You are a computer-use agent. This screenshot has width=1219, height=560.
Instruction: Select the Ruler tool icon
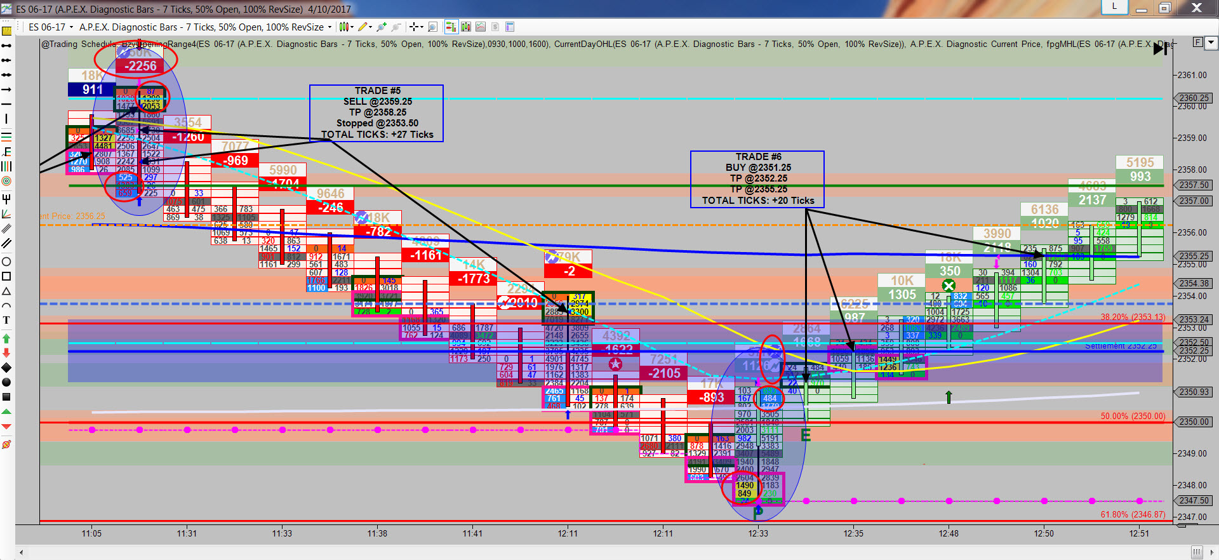coord(6,30)
